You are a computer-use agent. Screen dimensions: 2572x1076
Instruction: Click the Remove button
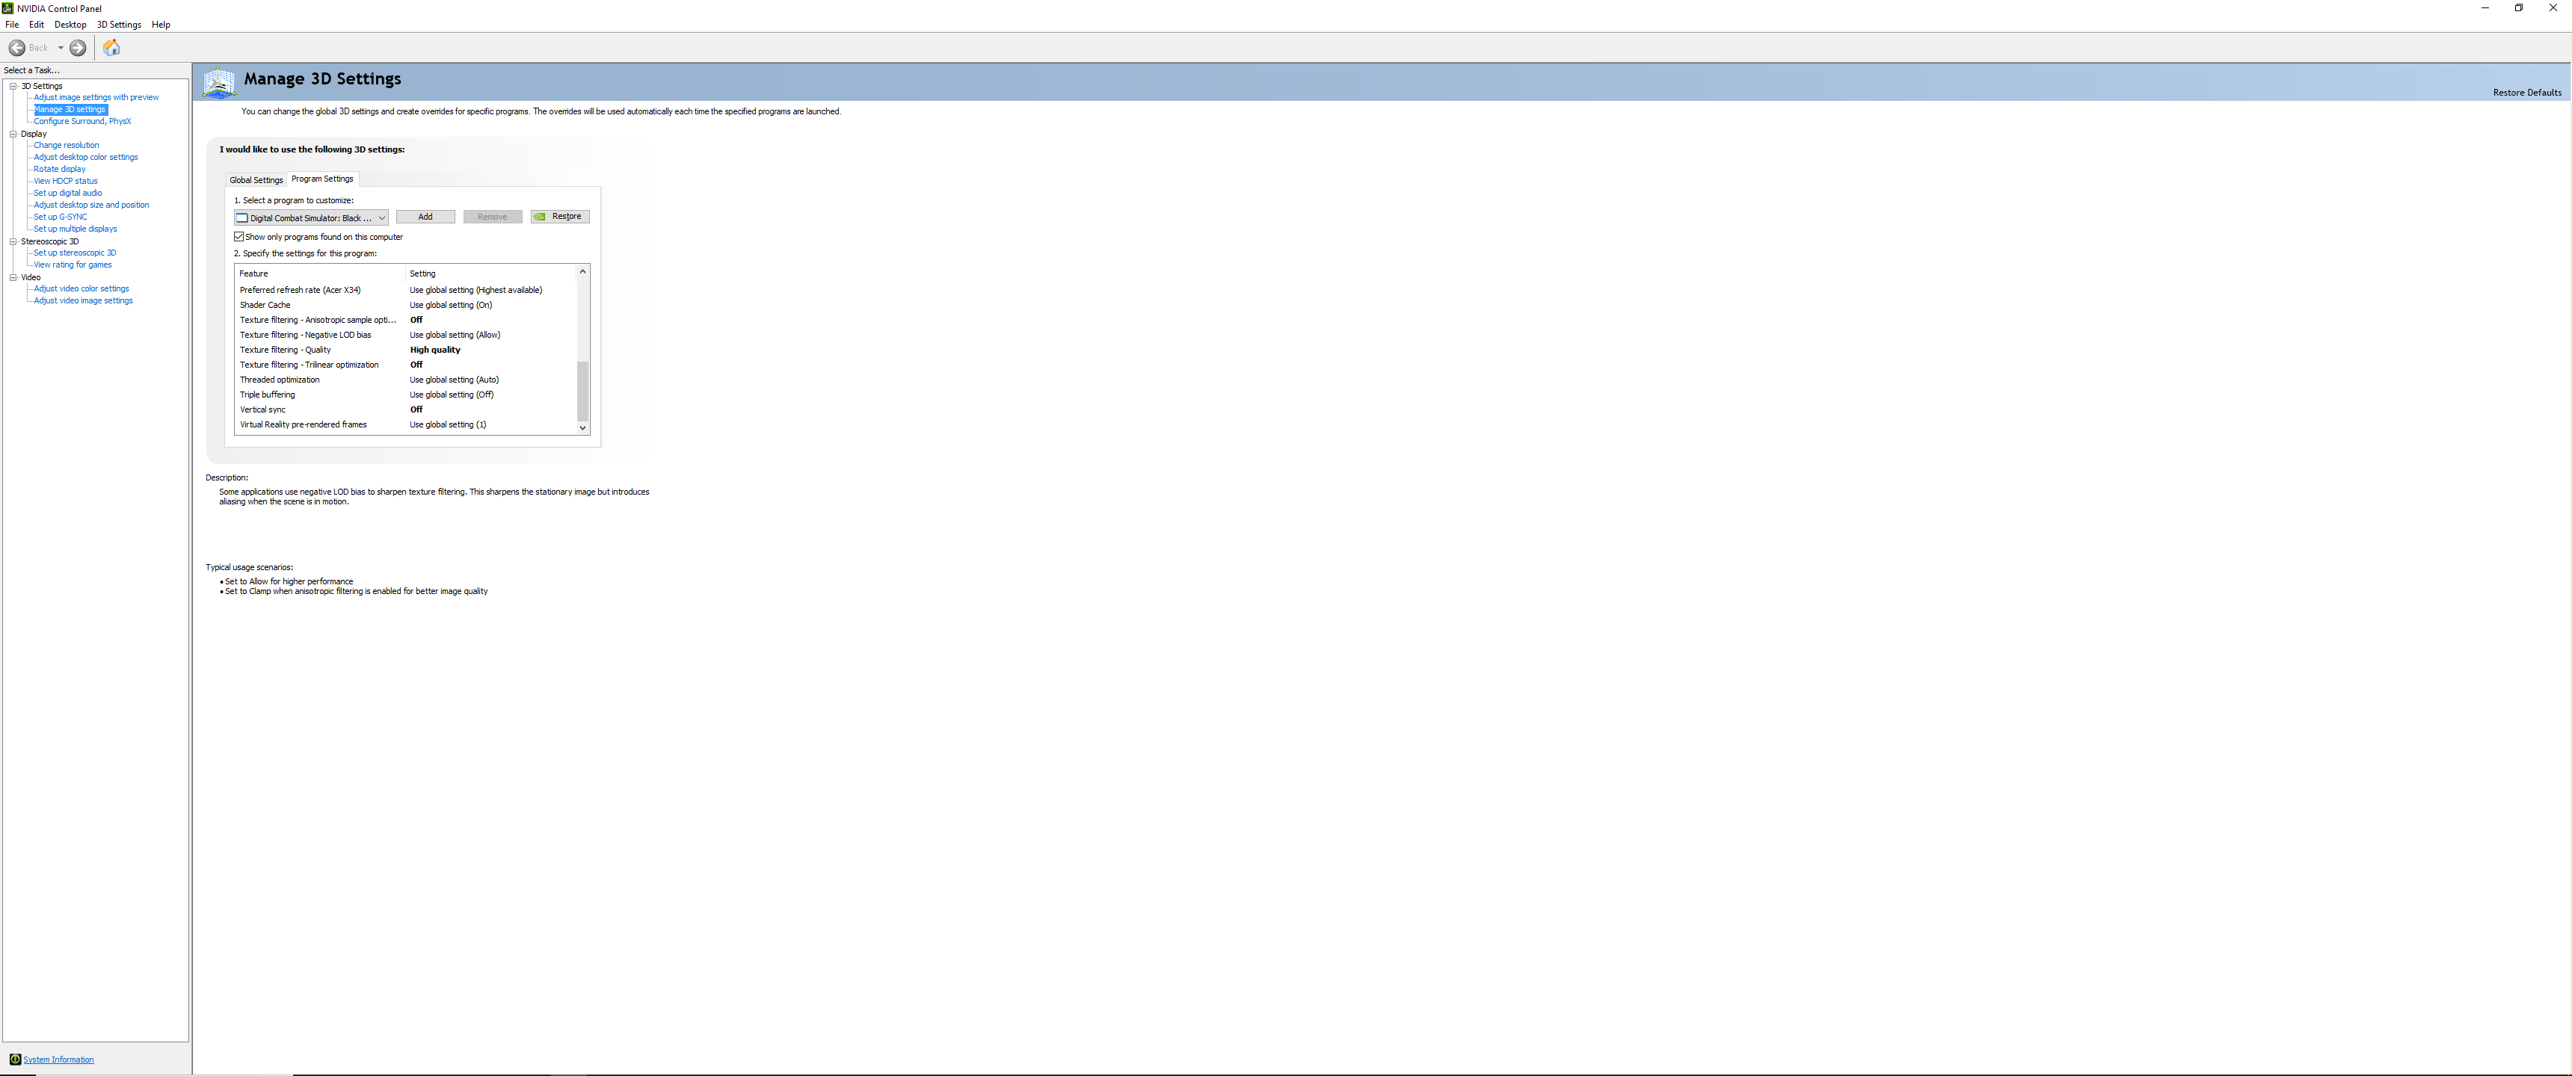(x=492, y=217)
